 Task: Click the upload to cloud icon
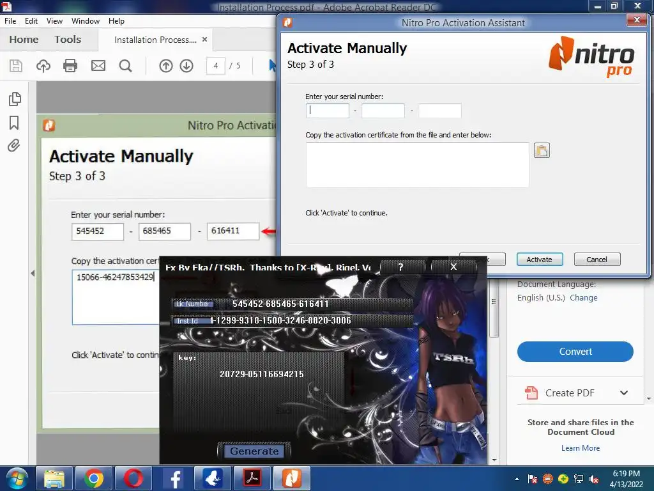click(x=43, y=66)
